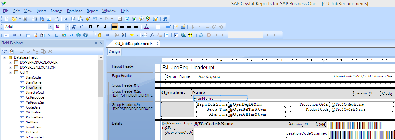Open the Formula Workshop fx icon
The image size is (395, 140).
152,35
